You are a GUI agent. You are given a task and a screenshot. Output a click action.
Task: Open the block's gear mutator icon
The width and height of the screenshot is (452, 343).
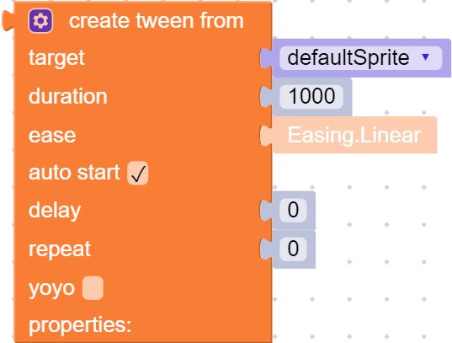[40, 21]
